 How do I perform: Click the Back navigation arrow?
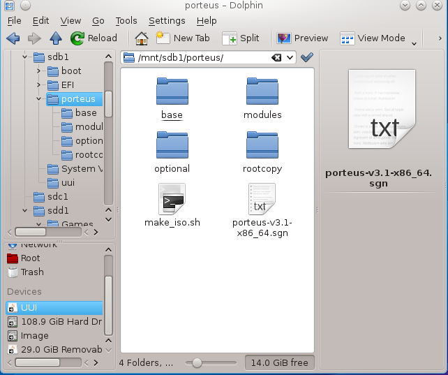pyautogui.click(x=13, y=38)
